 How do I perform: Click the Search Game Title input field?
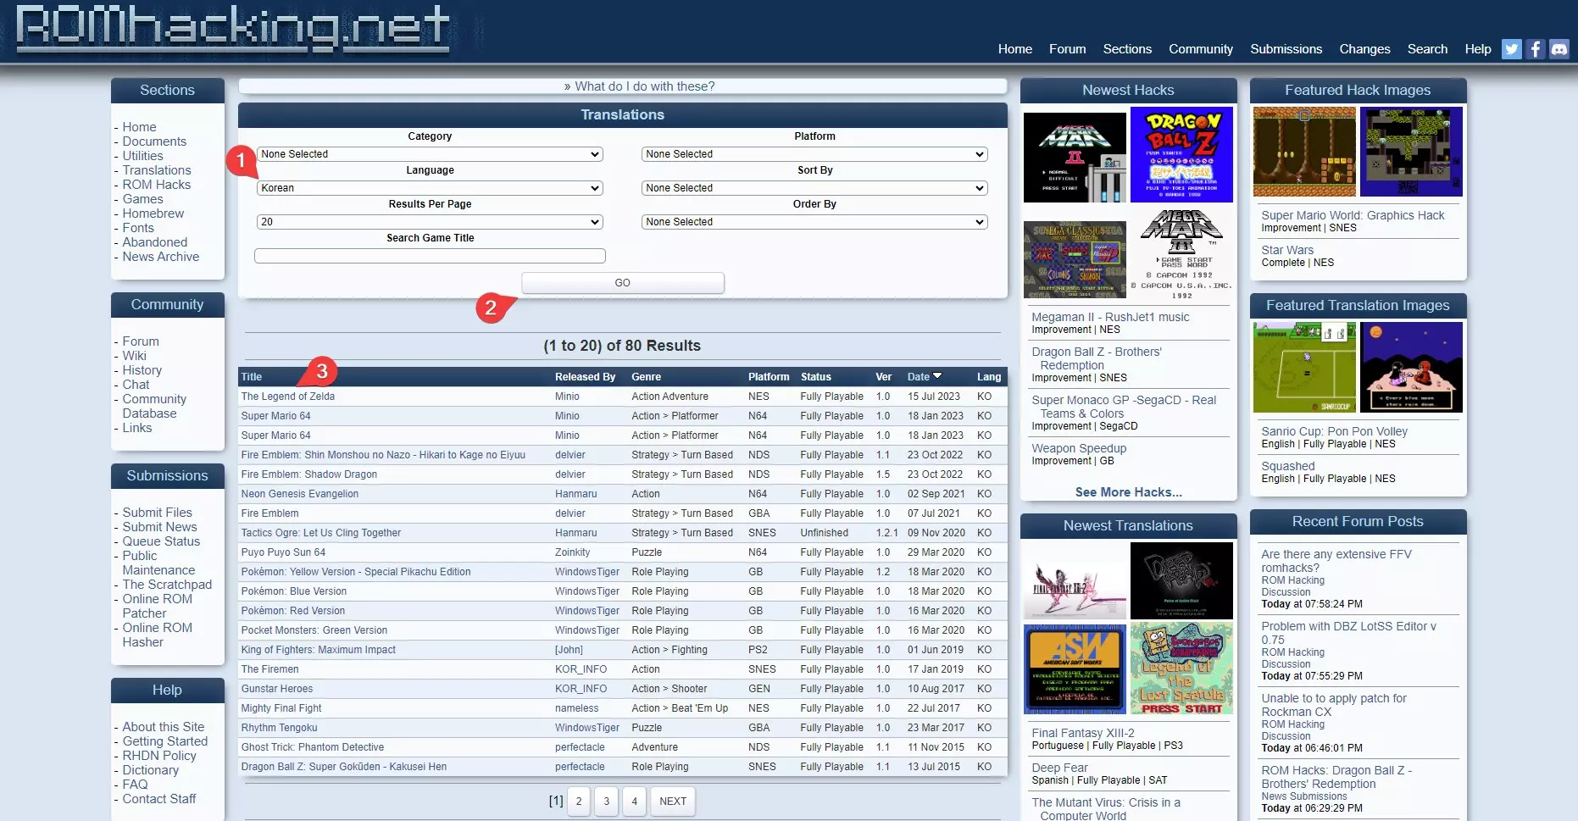pos(430,256)
